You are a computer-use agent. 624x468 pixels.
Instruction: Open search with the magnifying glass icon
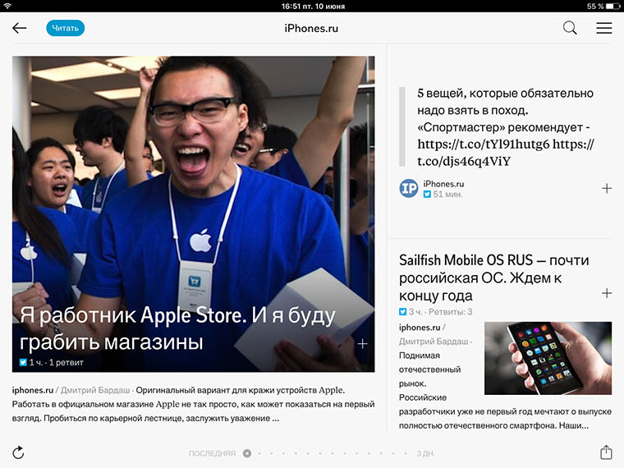[x=570, y=28]
